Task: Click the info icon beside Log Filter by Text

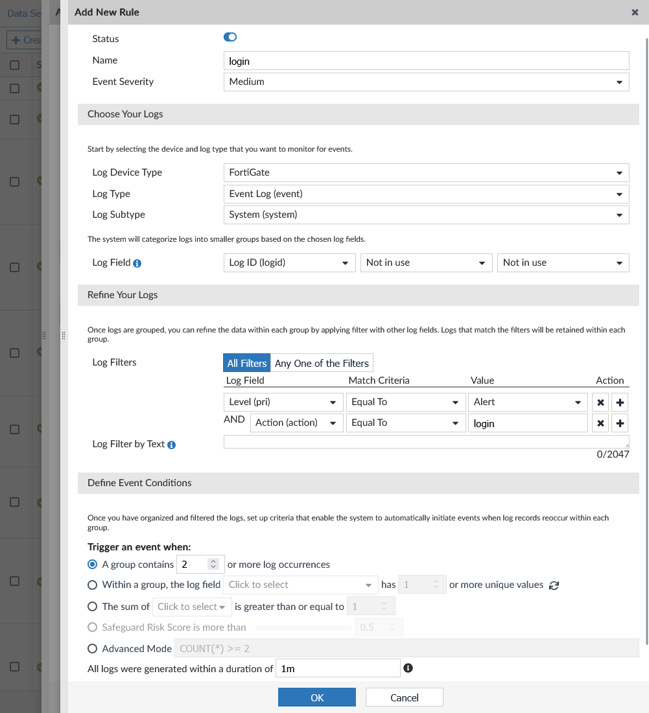Action: [172, 445]
